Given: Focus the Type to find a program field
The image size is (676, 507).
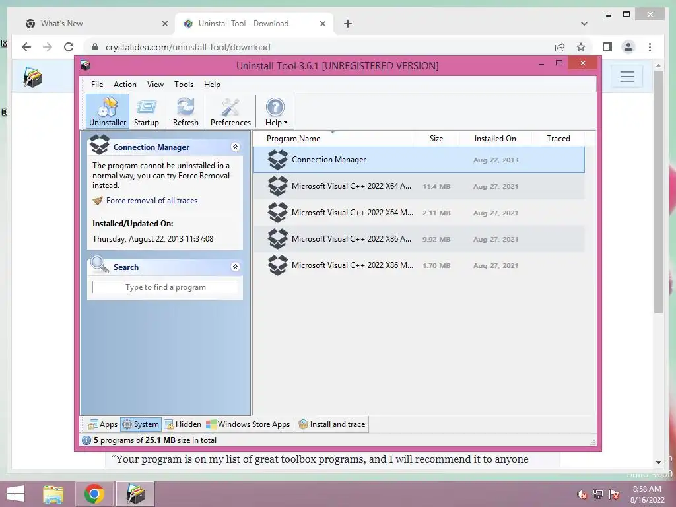Looking at the screenshot, I should (x=165, y=287).
